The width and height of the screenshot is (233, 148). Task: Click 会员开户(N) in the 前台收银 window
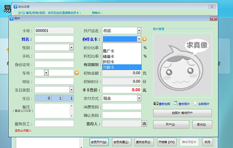point(99,142)
